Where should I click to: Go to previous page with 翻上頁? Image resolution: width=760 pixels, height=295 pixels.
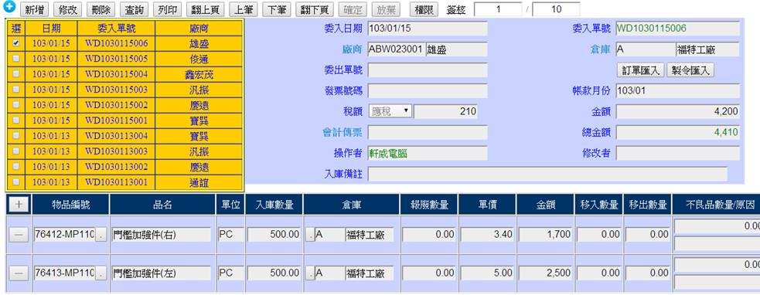pos(206,9)
